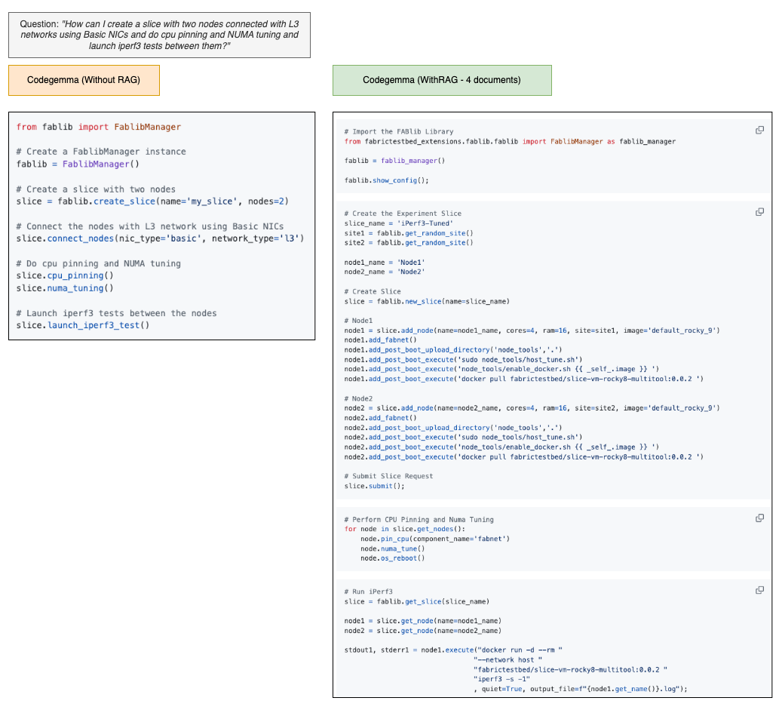Copy the CPU Pinning and Numa Tuning code
779x707 pixels.
[x=759, y=518]
